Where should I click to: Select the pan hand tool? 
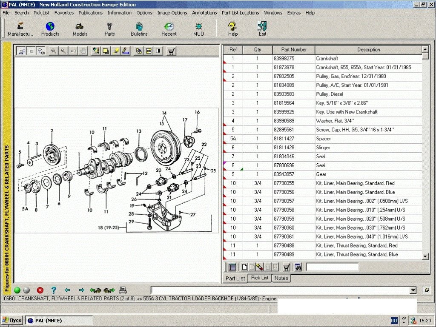83,51
